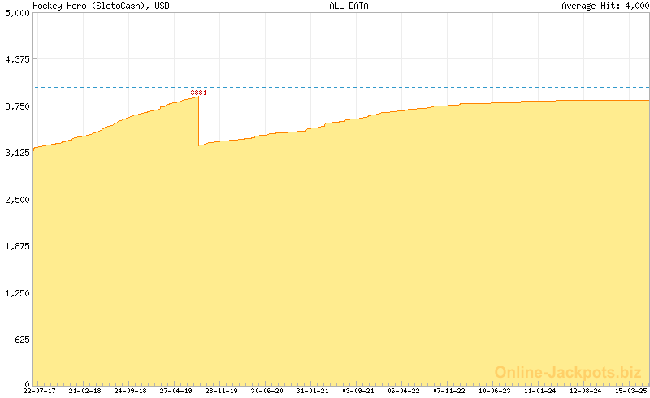
Task: Select the 10-06-23 date label
Action: 495,391
